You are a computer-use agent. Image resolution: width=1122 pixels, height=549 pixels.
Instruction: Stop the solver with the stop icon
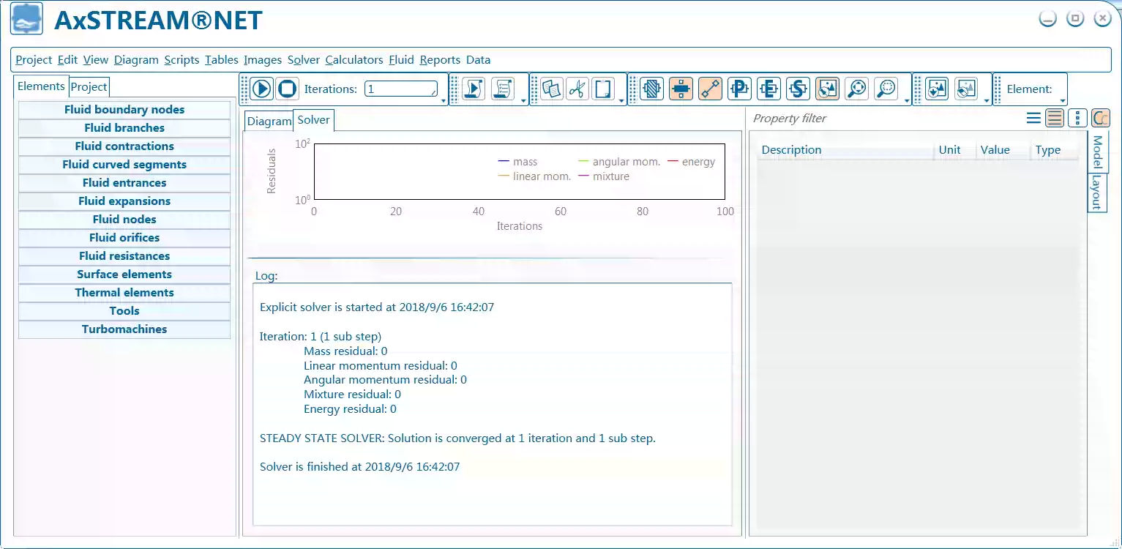287,89
